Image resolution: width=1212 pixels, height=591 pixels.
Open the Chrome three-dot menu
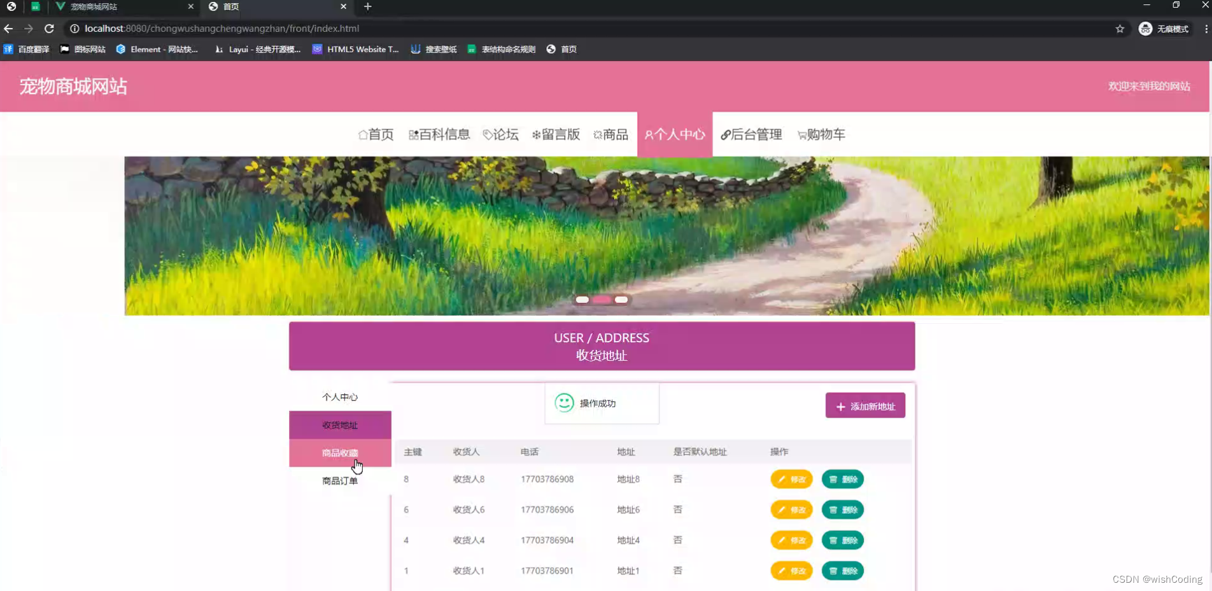[x=1206, y=29]
